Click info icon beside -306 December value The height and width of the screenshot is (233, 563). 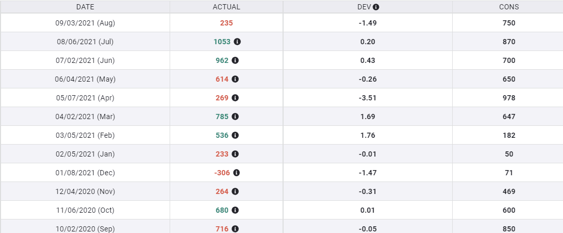click(237, 173)
